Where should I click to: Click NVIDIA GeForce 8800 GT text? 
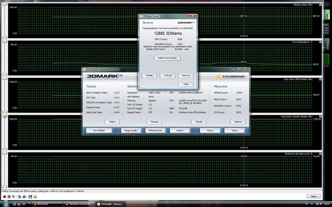[191, 93]
